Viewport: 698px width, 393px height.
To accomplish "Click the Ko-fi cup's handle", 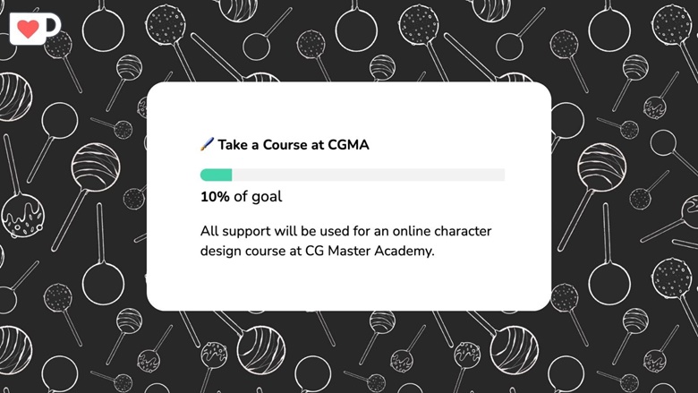I will click(54, 26).
